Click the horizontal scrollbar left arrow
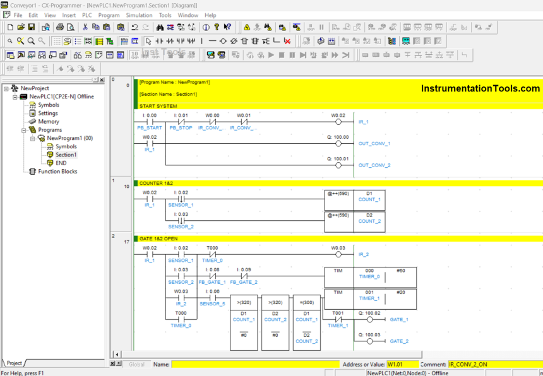This screenshot has width=543, height=376. (117, 354)
